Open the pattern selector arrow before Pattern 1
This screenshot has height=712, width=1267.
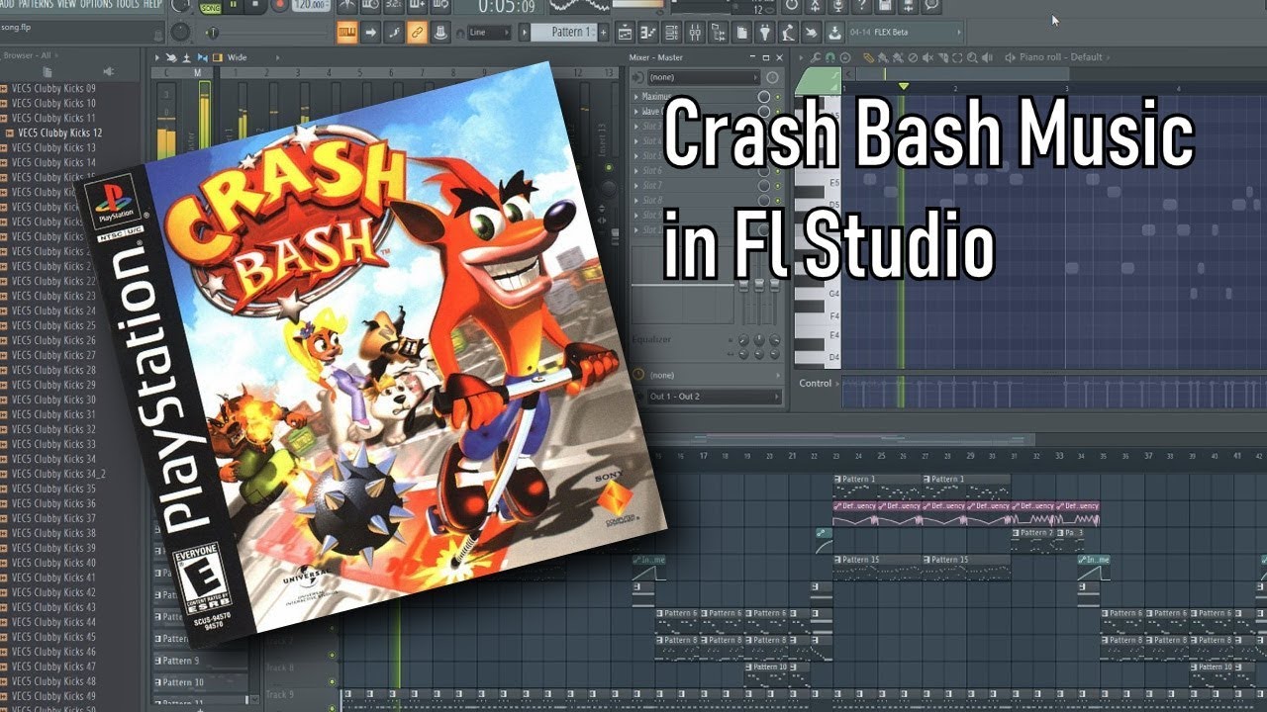524,33
